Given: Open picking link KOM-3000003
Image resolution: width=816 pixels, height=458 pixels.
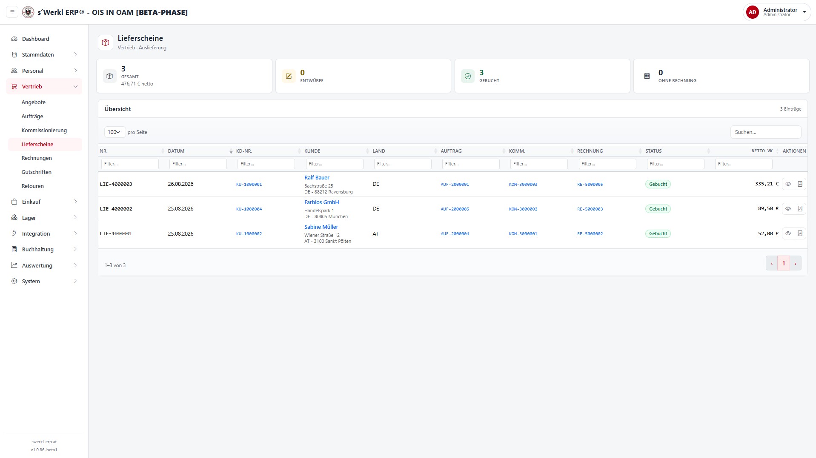Looking at the screenshot, I should pos(523,184).
